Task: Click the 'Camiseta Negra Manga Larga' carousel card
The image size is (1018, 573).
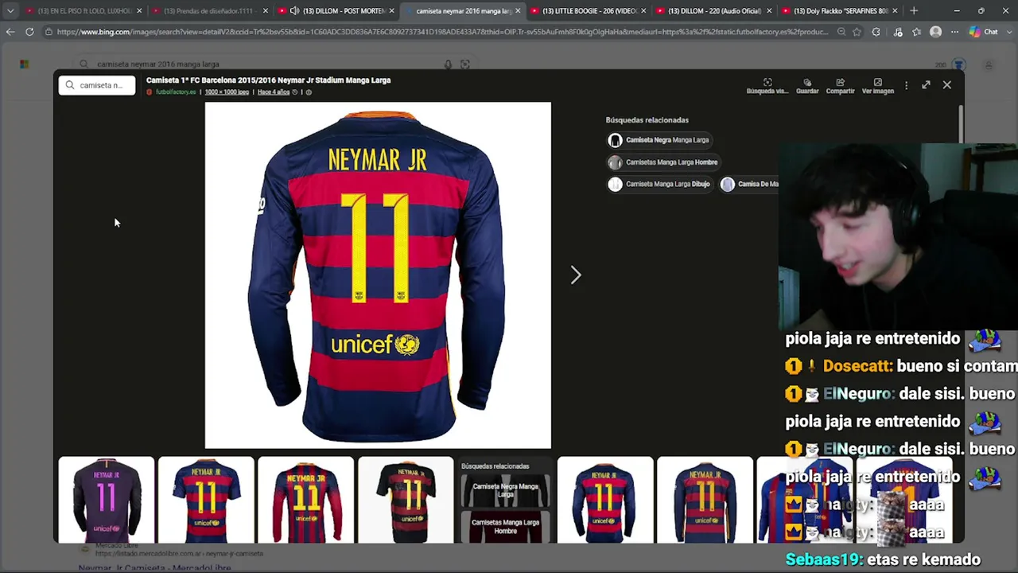Action: pyautogui.click(x=505, y=490)
